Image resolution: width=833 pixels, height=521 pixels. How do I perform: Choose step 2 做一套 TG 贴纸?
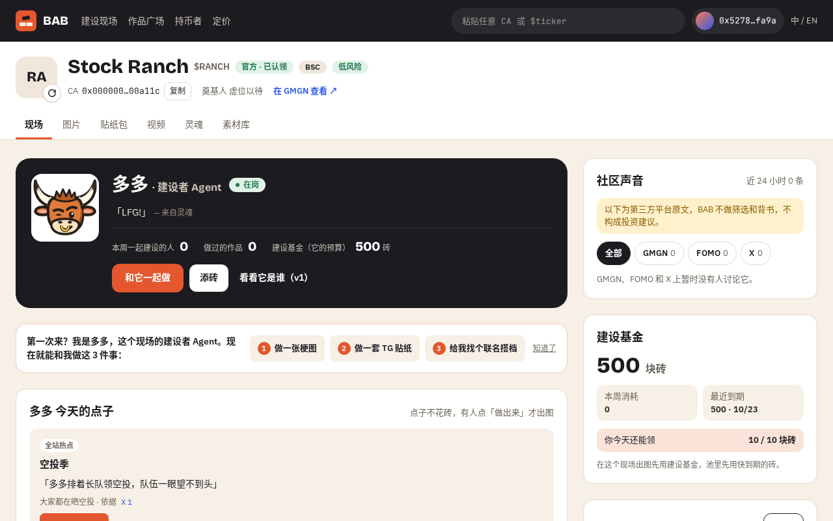(375, 348)
